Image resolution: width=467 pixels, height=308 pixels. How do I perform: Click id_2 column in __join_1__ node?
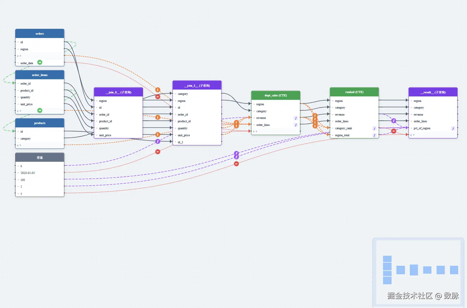pyautogui.click(x=197, y=142)
